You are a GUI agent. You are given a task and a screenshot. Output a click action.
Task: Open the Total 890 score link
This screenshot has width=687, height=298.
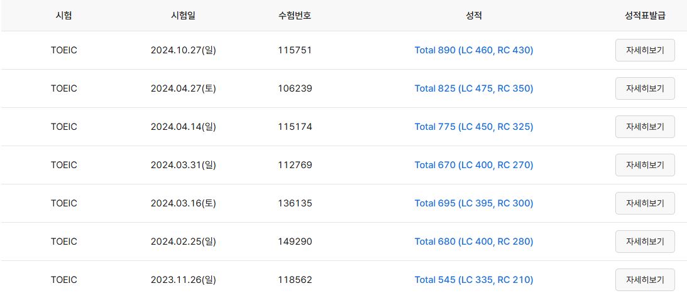tap(474, 50)
